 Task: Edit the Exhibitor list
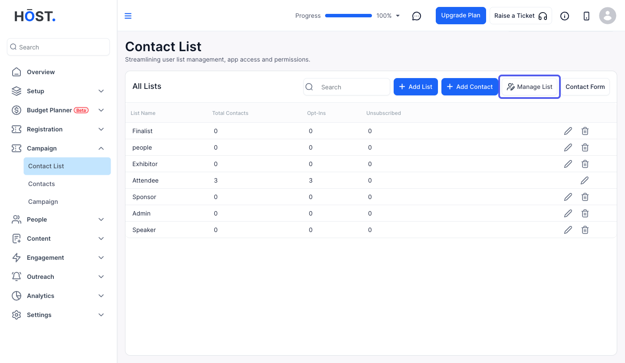(568, 164)
